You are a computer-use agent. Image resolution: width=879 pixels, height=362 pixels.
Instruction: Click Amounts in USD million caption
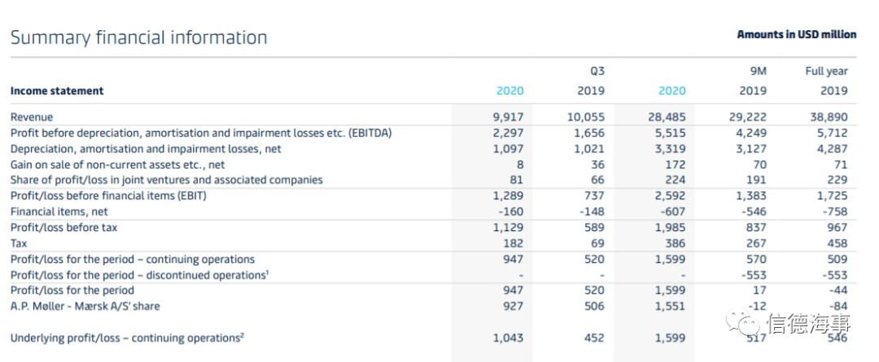pos(797,35)
